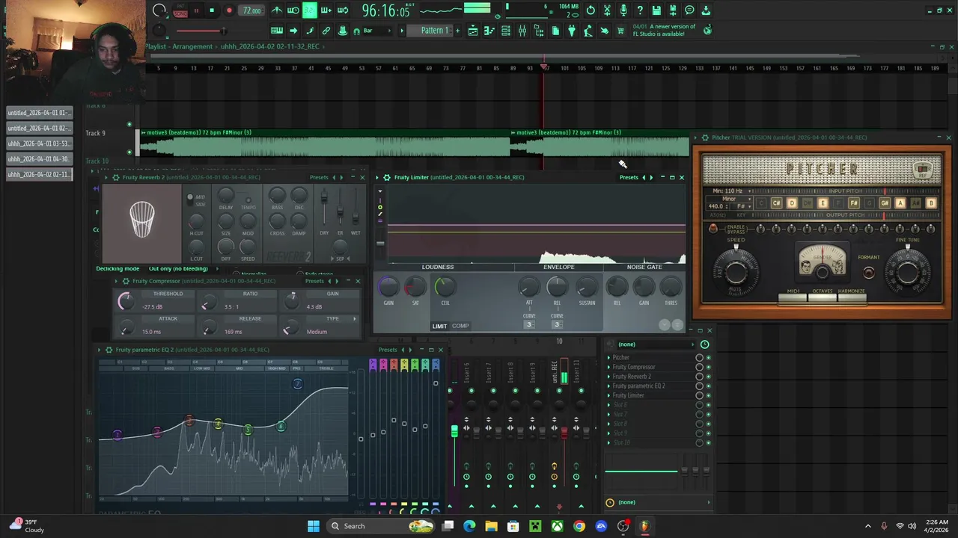Click the tempo 72.000 field
Image resolution: width=958 pixels, height=538 pixels.
(x=251, y=10)
